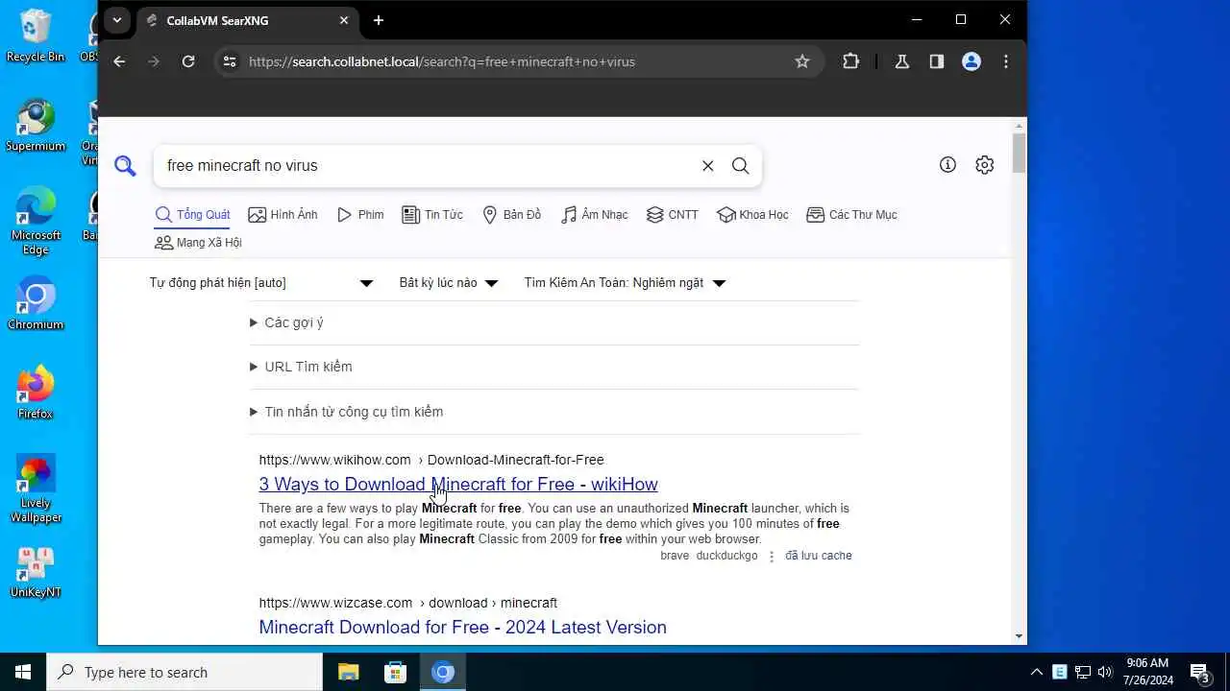
Task: Open Minecraft Download for Free wizcase link
Action: 462,628
